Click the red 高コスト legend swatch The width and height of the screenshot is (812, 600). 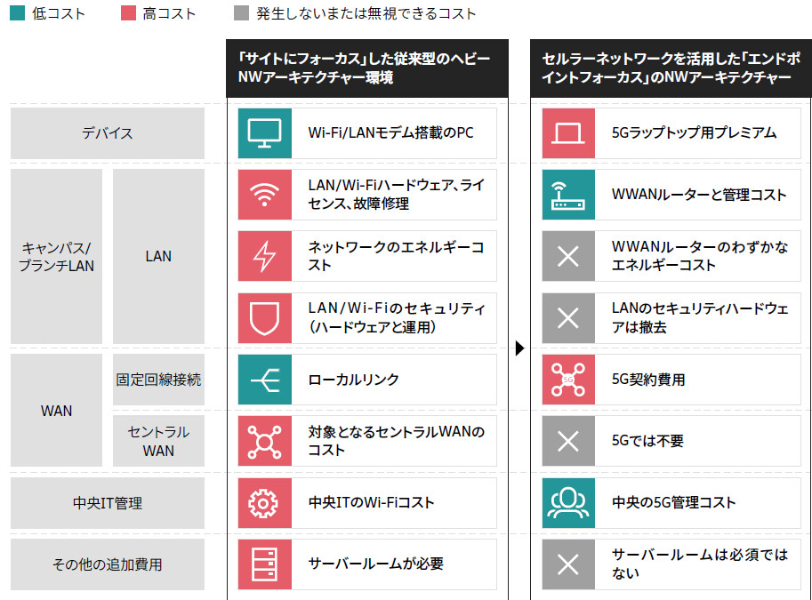point(127,14)
